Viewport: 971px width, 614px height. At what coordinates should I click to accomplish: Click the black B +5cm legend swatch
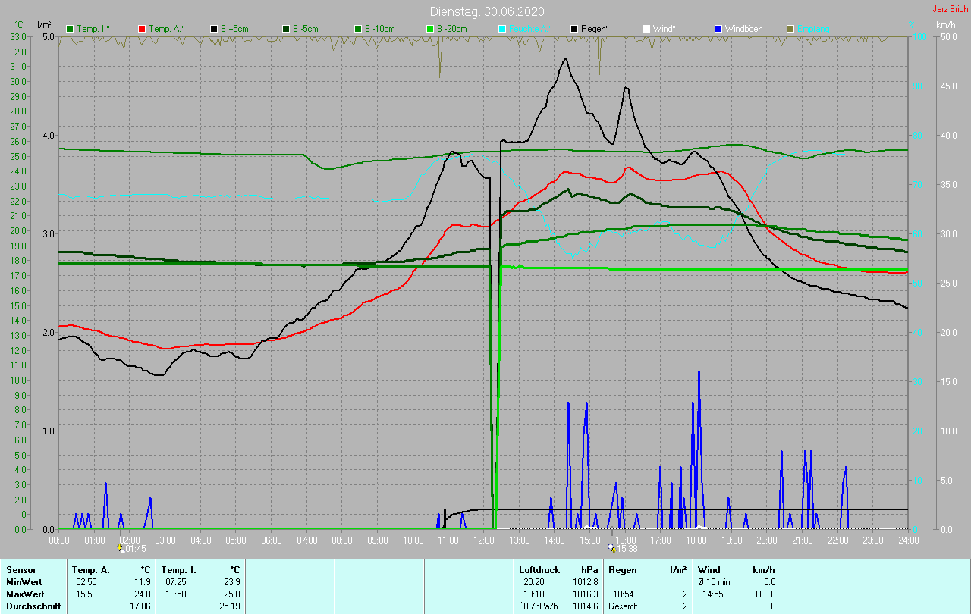pyautogui.click(x=215, y=29)
